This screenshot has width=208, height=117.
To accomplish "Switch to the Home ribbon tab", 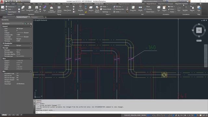I will 7,4.
